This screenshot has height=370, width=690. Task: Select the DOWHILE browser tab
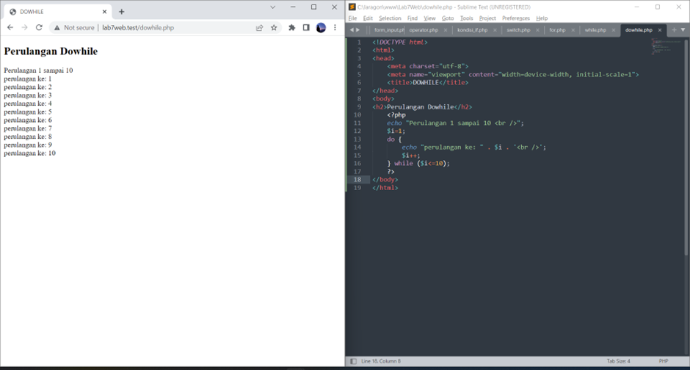pos(57,12)
